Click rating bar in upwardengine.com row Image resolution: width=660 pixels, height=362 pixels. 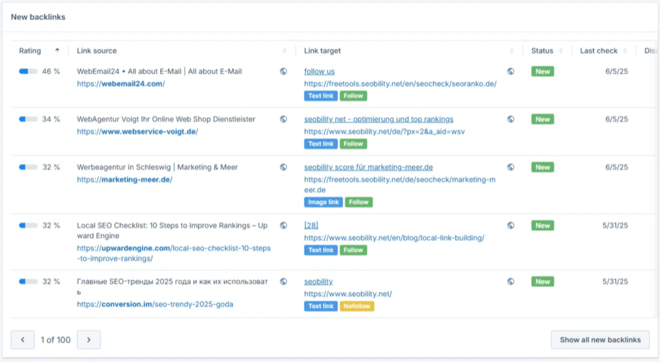tap(28, 226)
